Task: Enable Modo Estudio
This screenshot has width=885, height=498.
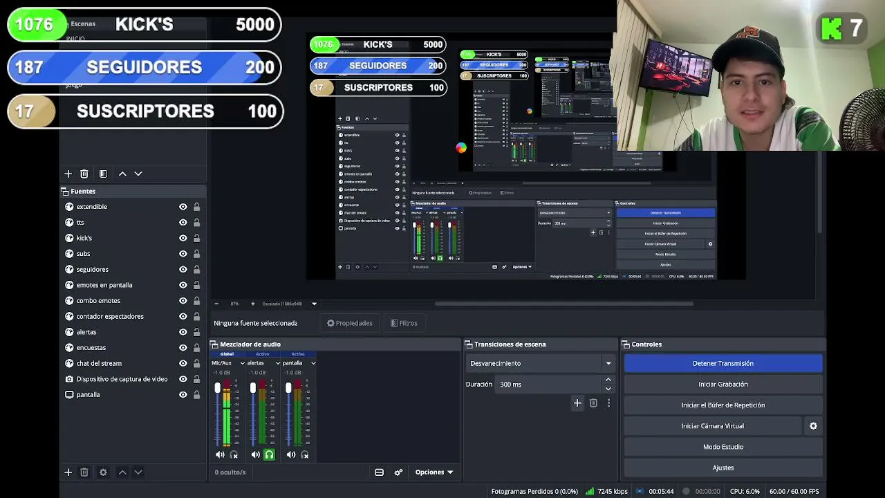Action: (723, 447)
